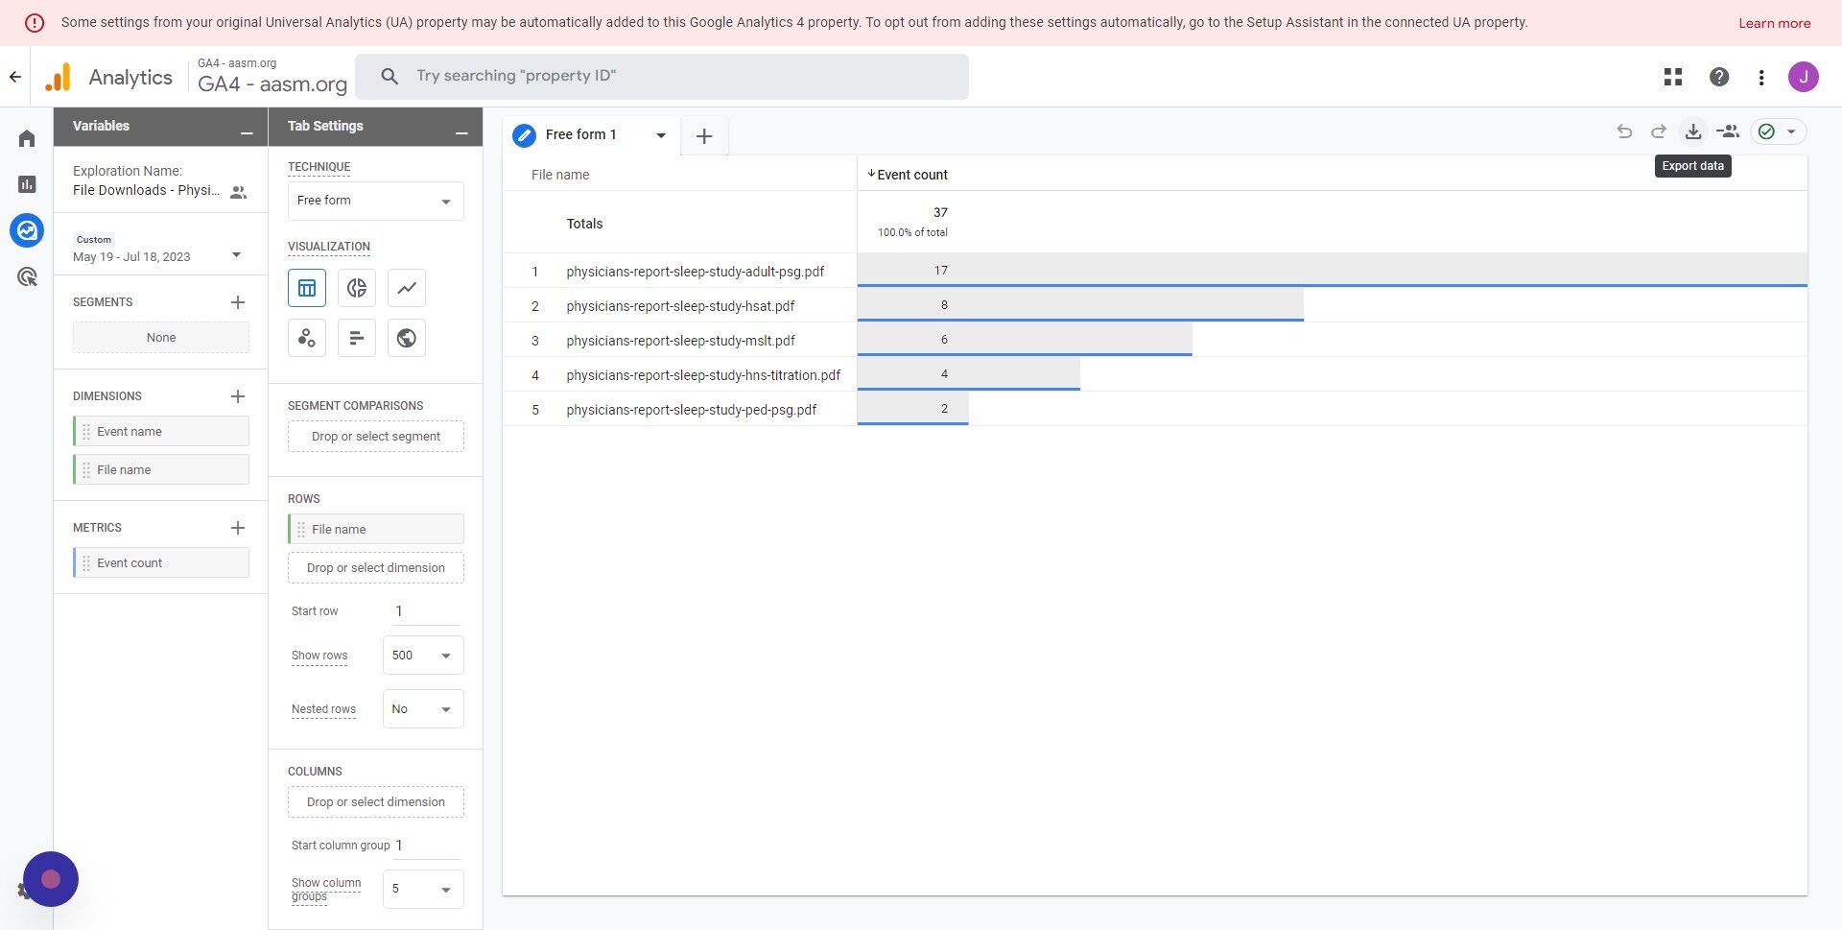
Task: Select the Table visualization icon
Action: [x=307, y=288]
